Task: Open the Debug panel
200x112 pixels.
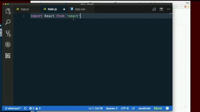Action: pos(8,44)
